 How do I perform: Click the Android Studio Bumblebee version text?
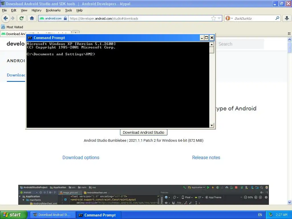click(x=144, y=140)
